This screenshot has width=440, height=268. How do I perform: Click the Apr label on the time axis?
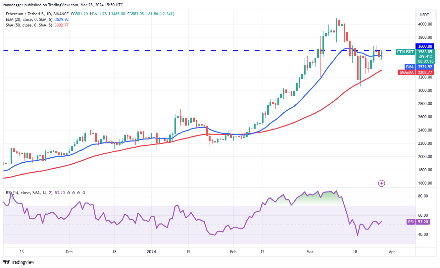pos(392,252)
